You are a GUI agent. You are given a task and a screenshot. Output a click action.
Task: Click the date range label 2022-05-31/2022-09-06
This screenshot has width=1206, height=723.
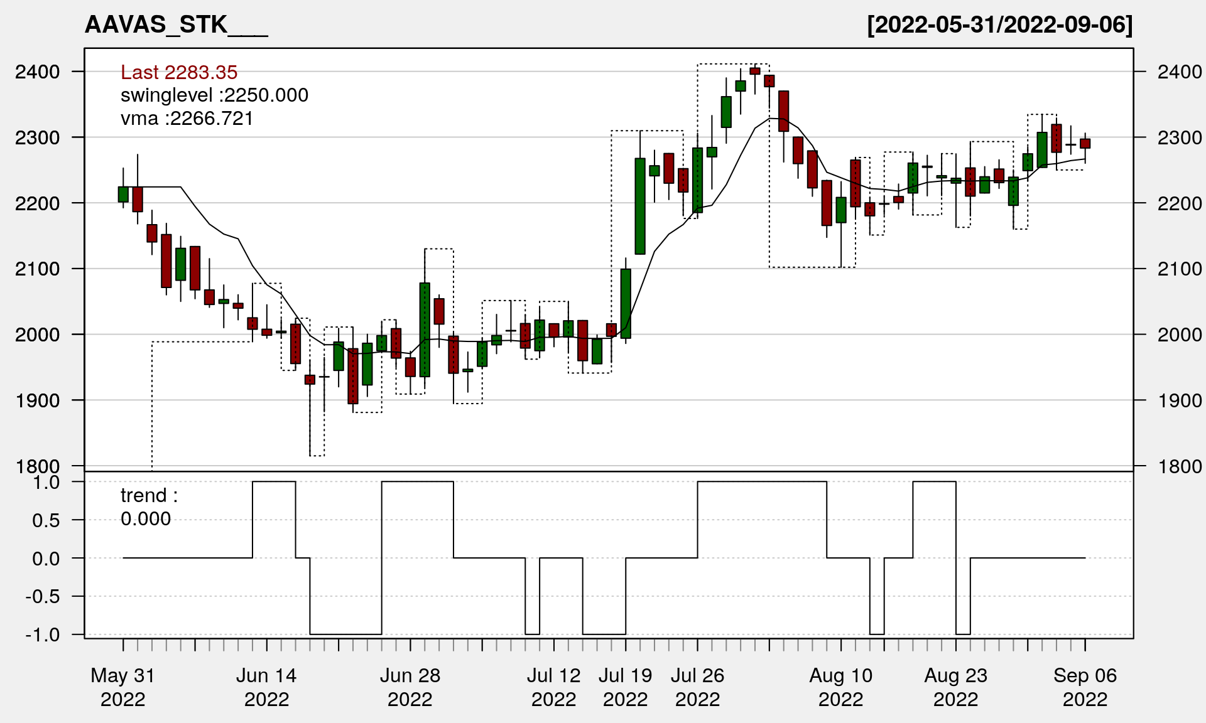click(999, 24)
